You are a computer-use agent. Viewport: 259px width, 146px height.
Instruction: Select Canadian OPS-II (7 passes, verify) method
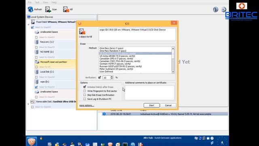[x=135, y=58]
